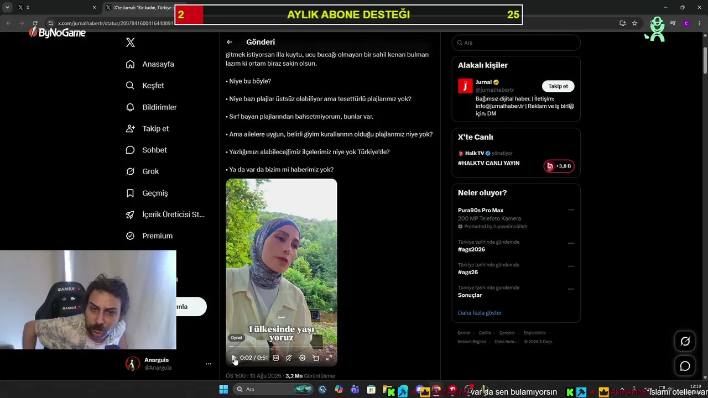Open Microsoft Store from the taskbar

pos(371,389)
